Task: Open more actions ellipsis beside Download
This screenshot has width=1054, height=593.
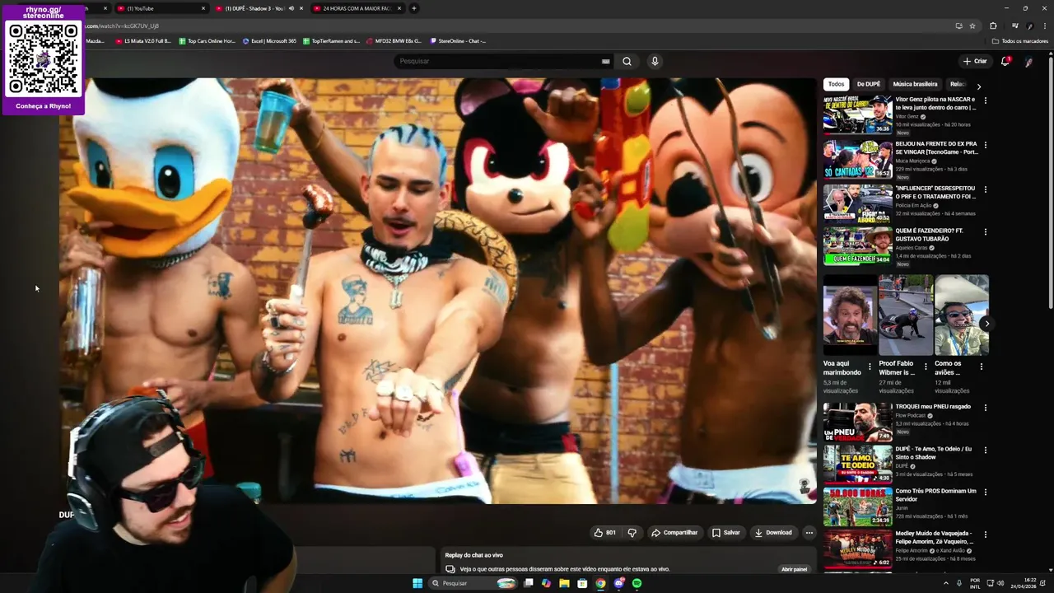Action: tap(809, 533)
